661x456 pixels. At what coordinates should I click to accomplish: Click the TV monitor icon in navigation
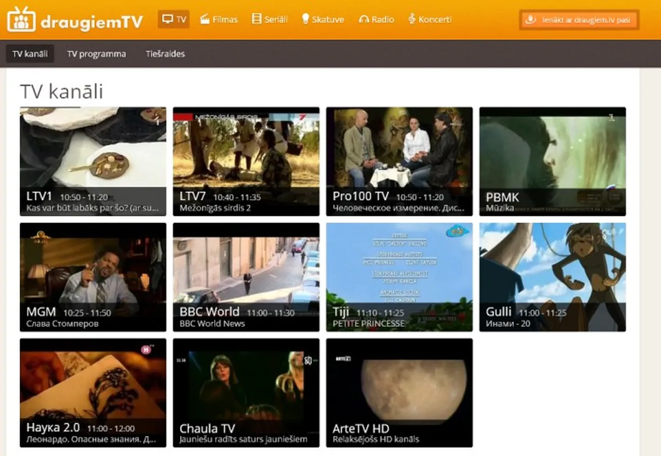coord(168,19)
